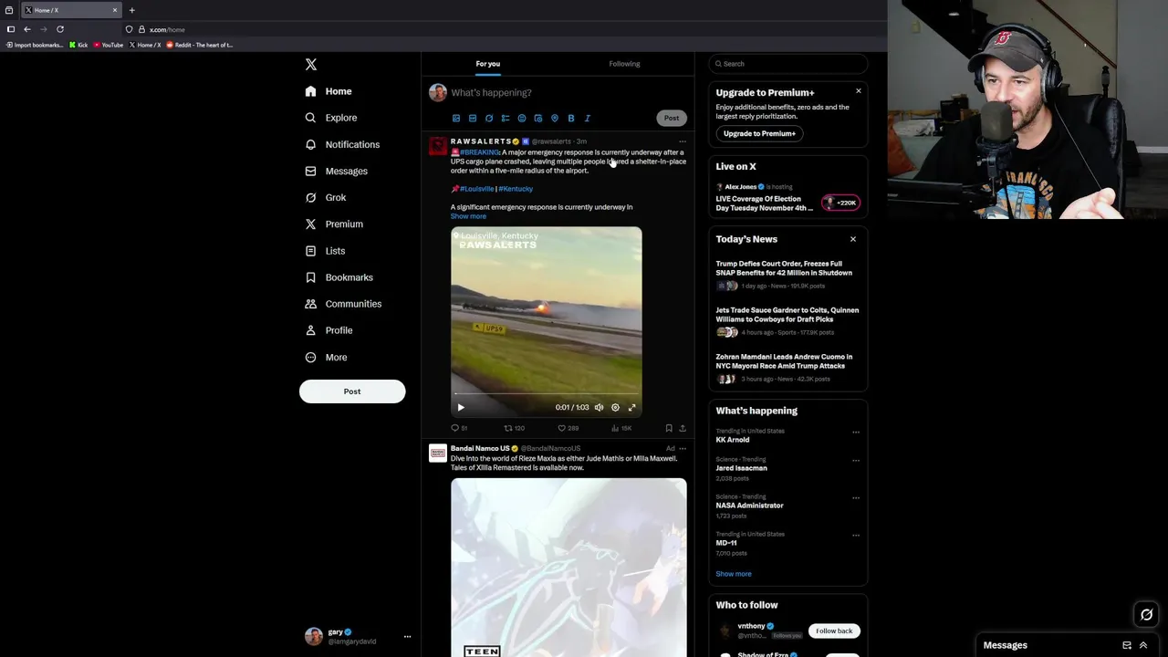Image resolution: width=1168 pixels, height=657 pixels.
Task: Open Explore in the left sidebar
Action: pos(331,118)
